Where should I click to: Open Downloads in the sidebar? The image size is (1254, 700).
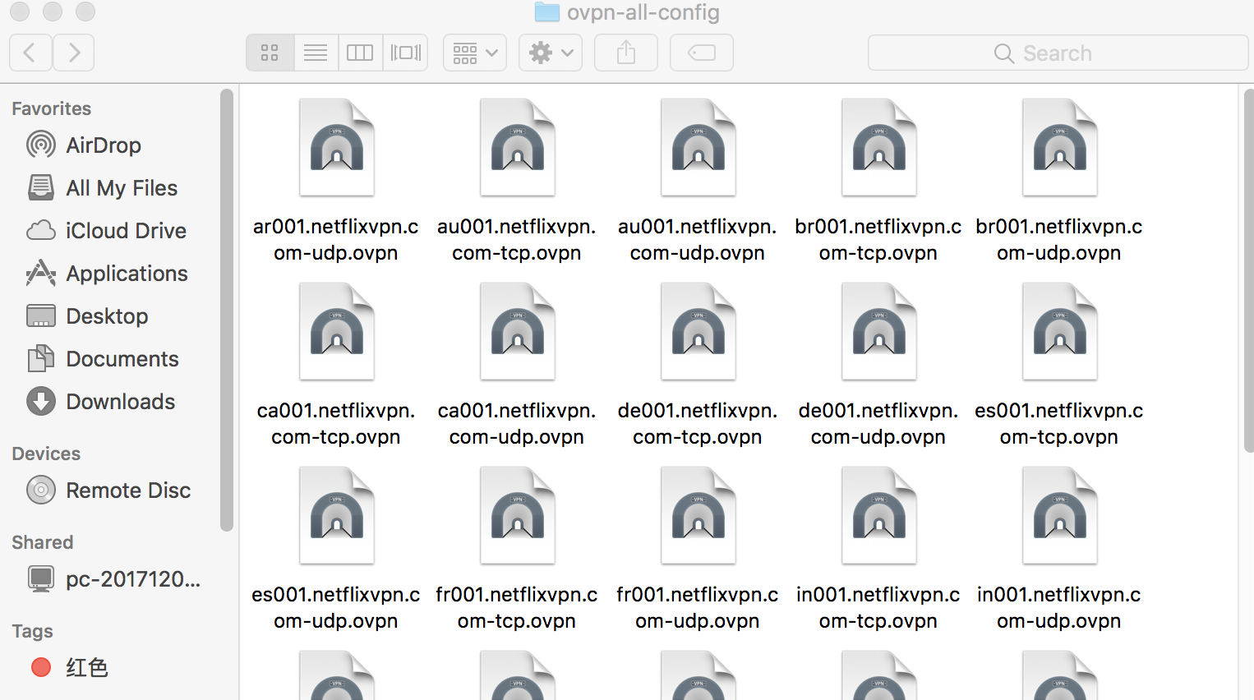click(x=100, y=402)
